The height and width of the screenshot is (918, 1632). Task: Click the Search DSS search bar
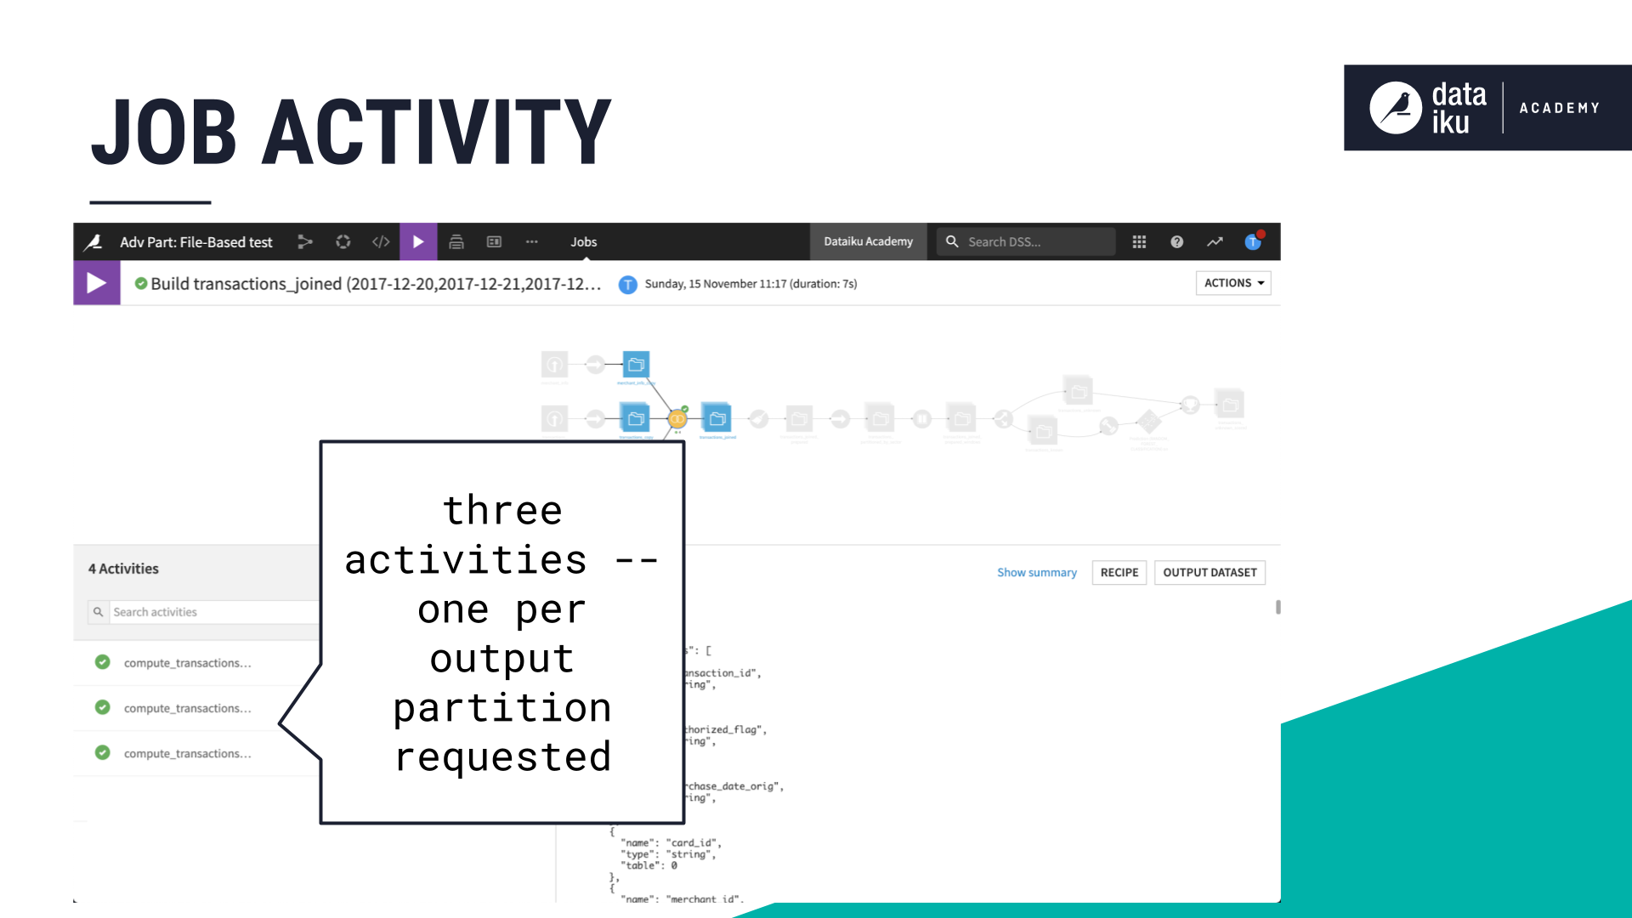1030,241
